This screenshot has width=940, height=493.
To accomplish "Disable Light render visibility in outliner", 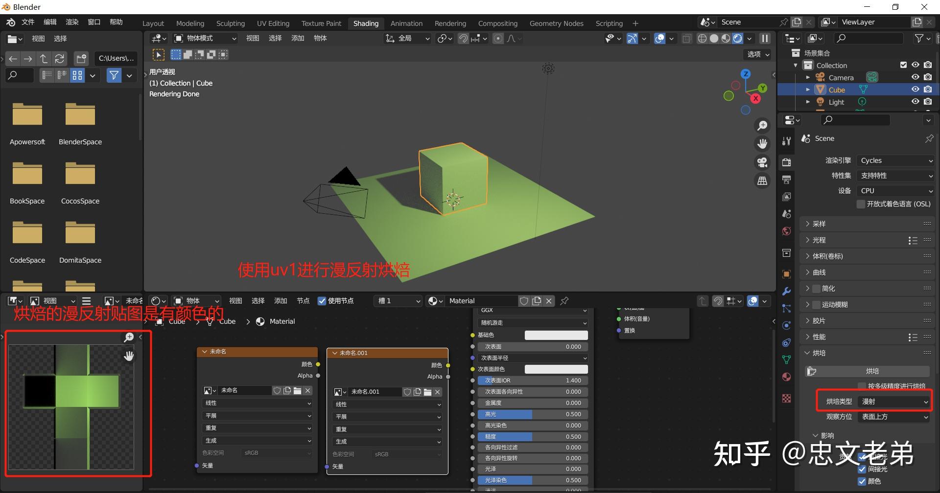I will (x=928, y=101).
